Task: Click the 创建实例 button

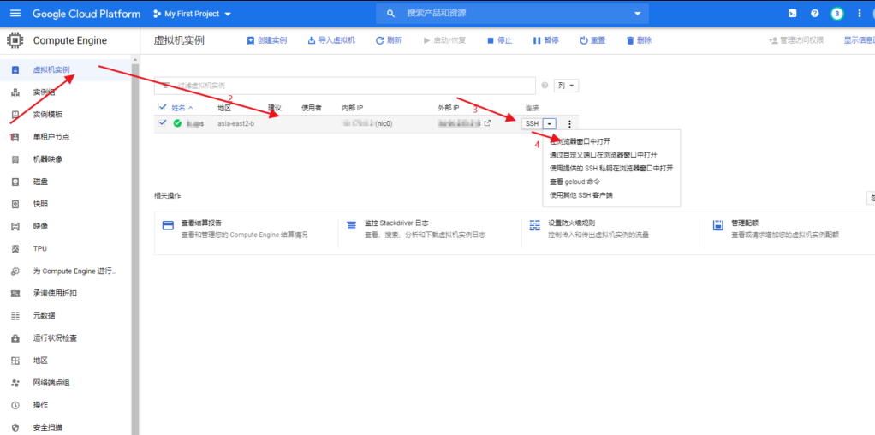Action: [x=267, y=40]
